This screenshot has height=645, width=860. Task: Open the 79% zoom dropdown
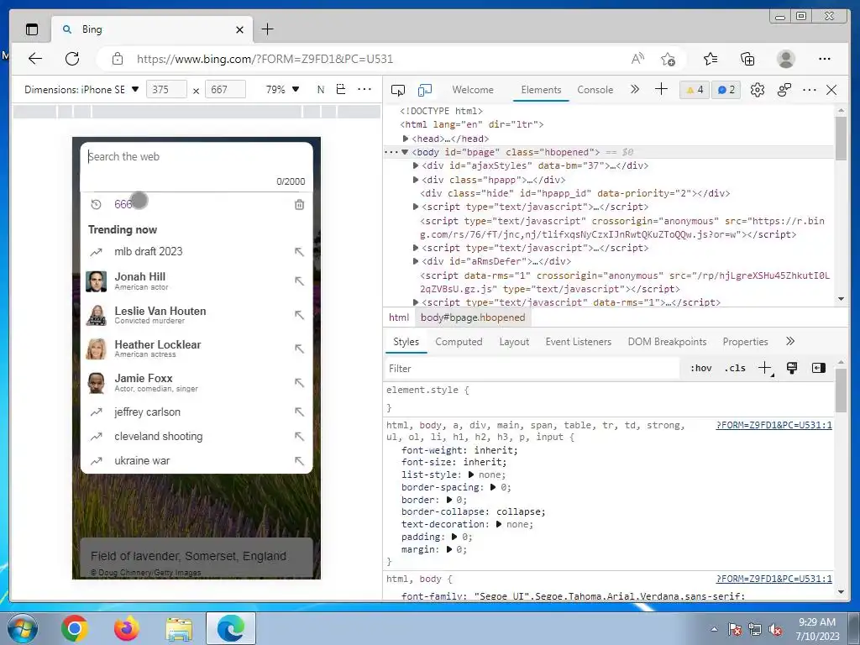[x=282, y=89]
